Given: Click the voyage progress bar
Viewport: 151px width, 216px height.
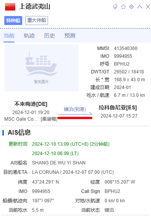Looking at the screenshot, I should pos(75,118).
